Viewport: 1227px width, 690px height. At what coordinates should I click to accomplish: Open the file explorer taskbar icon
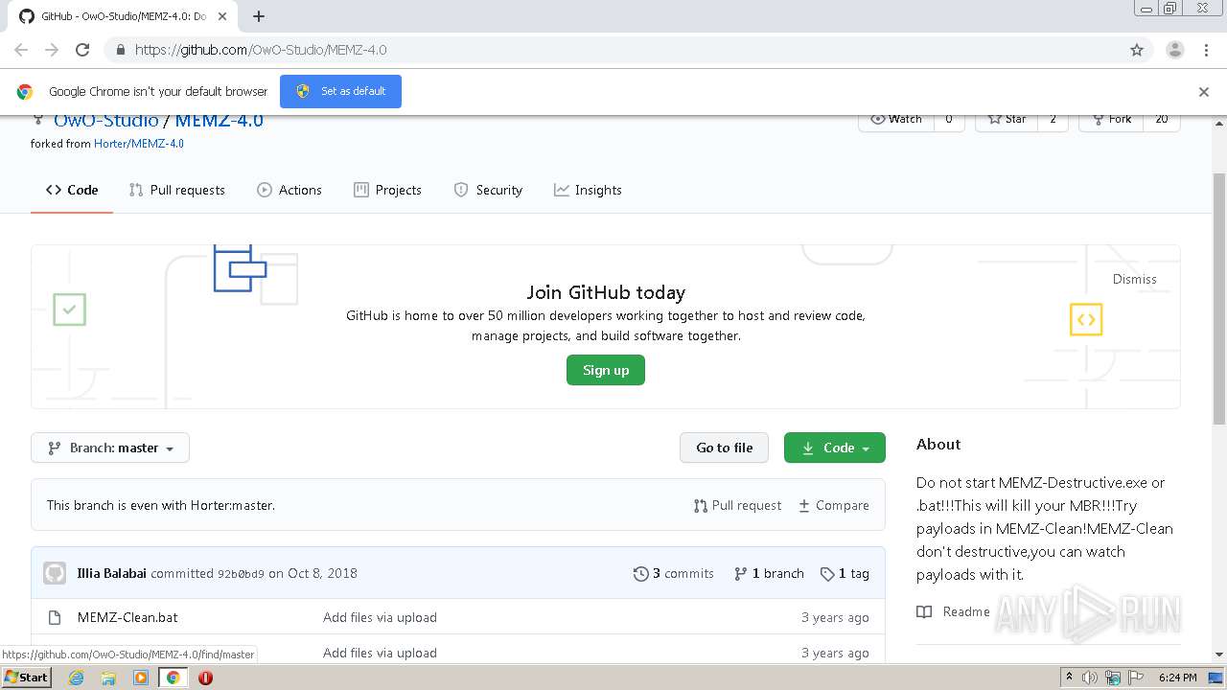pyautogui.click(x=108, y=678)
